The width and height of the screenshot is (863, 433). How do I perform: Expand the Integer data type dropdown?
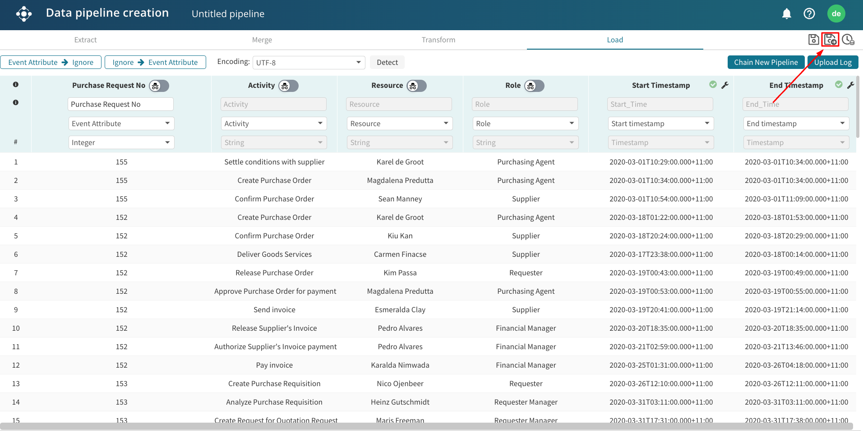pos(121,143)
